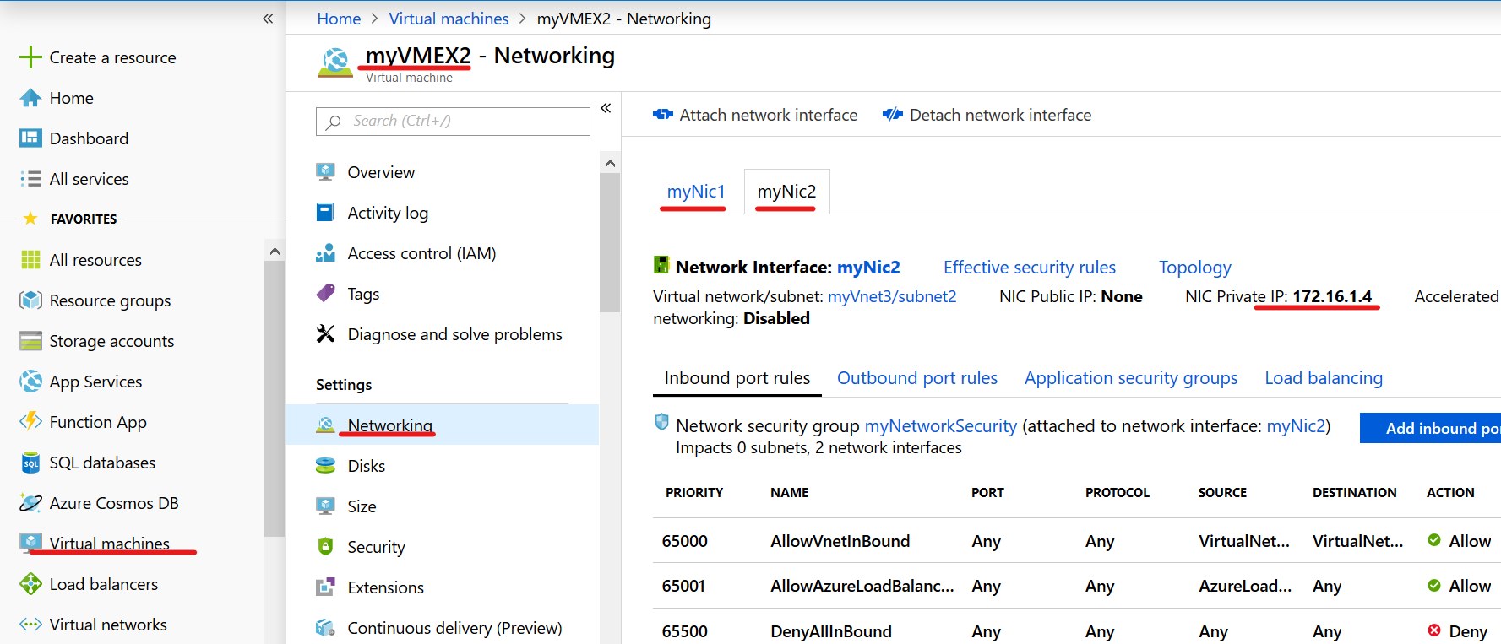
Task: Click the favorites list scroll-up arrow
Action: (274, 251)
